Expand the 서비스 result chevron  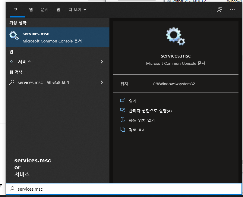point(102,62)
